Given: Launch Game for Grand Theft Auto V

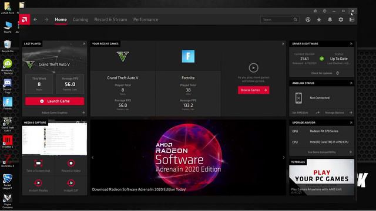Looking at the screenshot, I should point(55,101).
